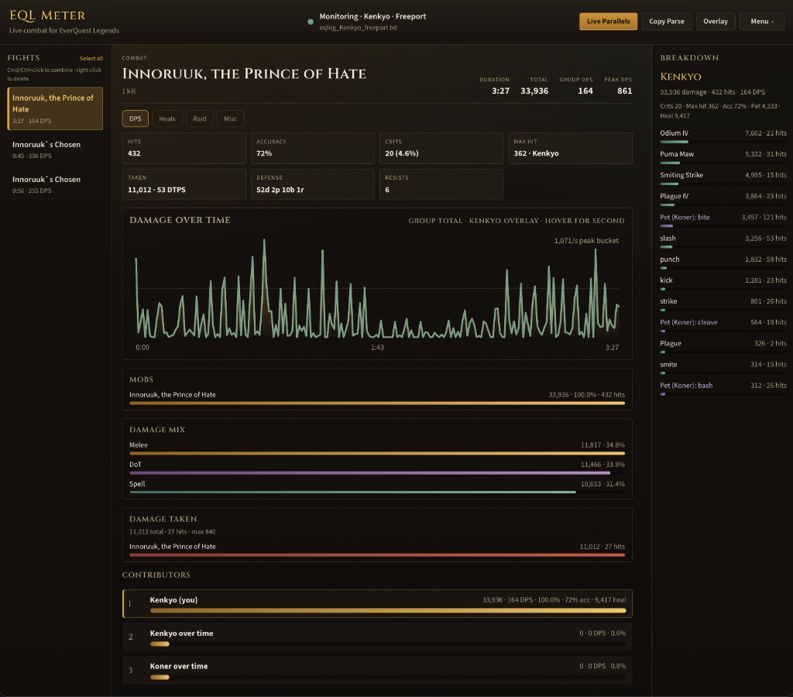Click the damage over time chart line
Viewport: 793px width, 697px height.
pos(377,288)
